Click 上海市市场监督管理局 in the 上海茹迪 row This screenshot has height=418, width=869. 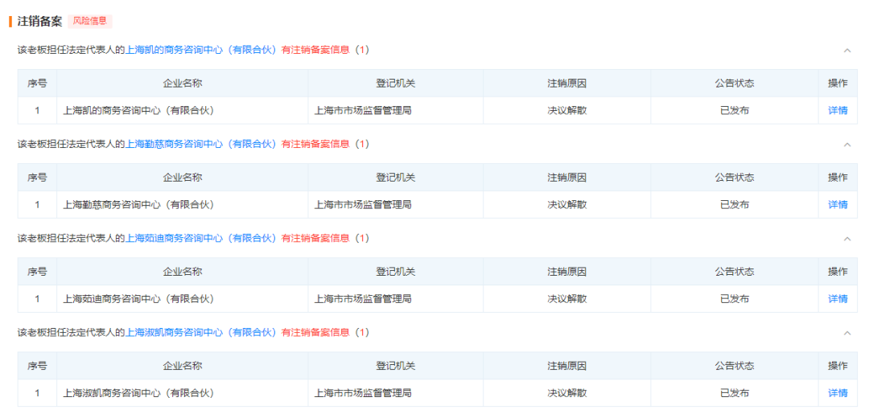click(x=363, y=298)
